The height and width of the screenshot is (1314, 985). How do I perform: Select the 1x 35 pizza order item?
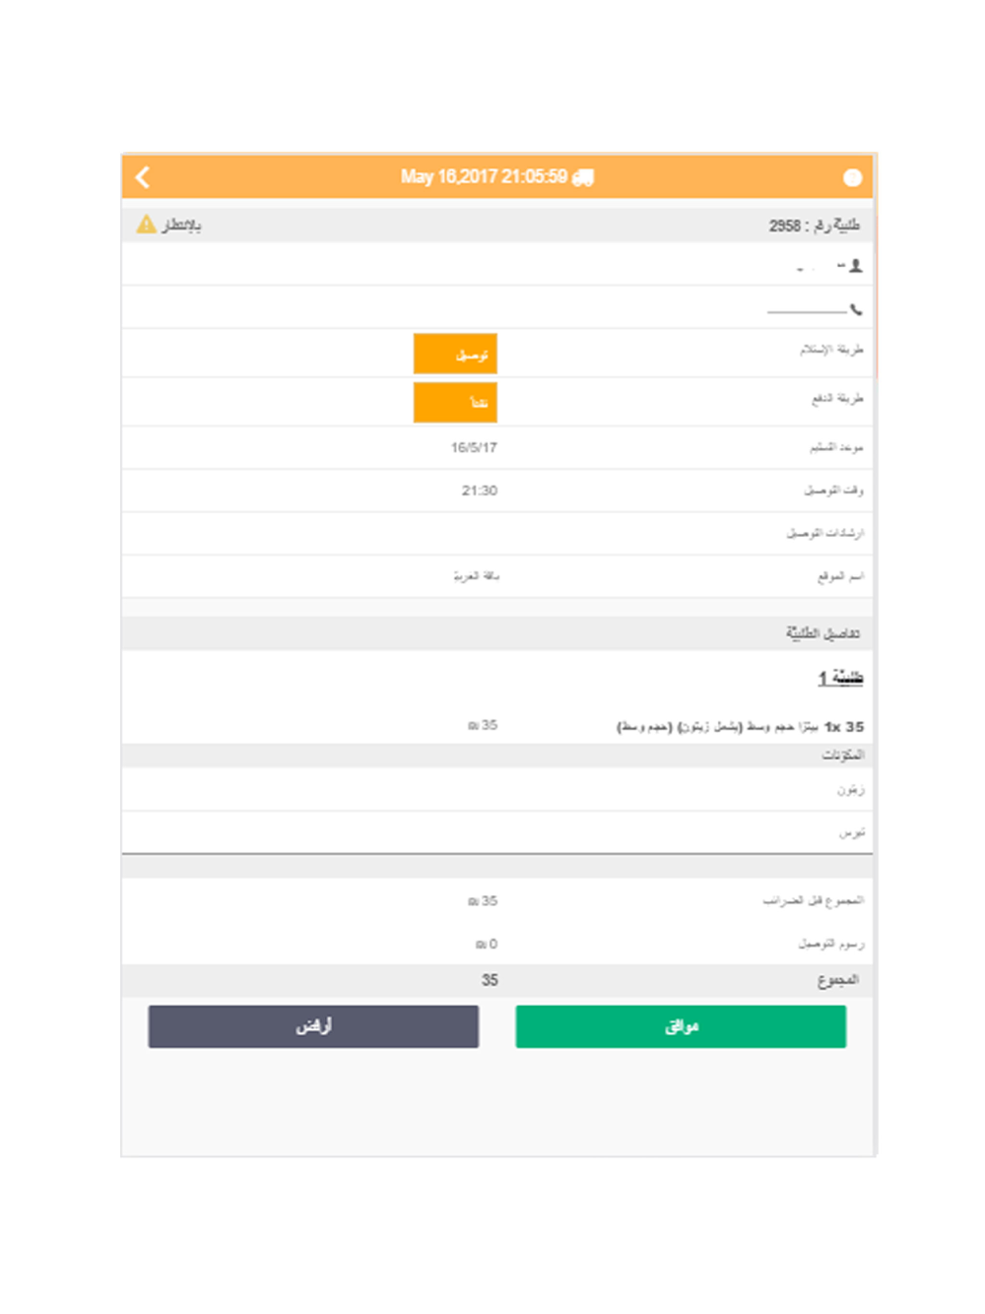point(740,727)
